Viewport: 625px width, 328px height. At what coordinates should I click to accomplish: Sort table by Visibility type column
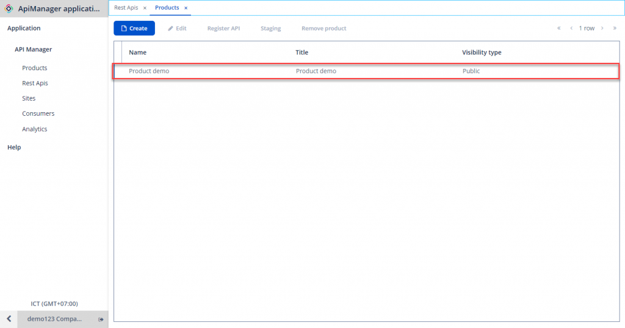tap(482, 52)
